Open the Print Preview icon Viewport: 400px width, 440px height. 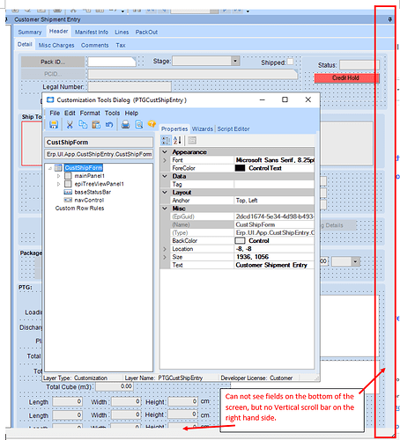click(139, 125)
